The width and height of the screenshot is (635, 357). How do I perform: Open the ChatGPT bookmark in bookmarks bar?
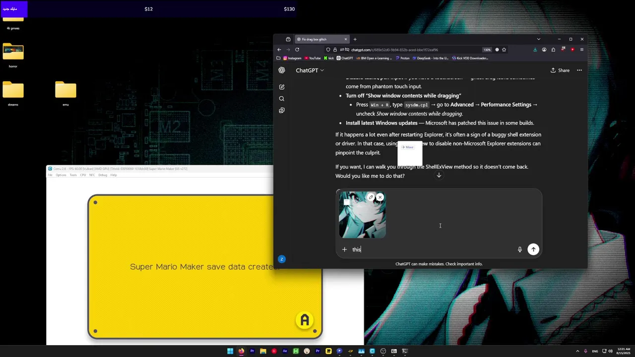345,58
